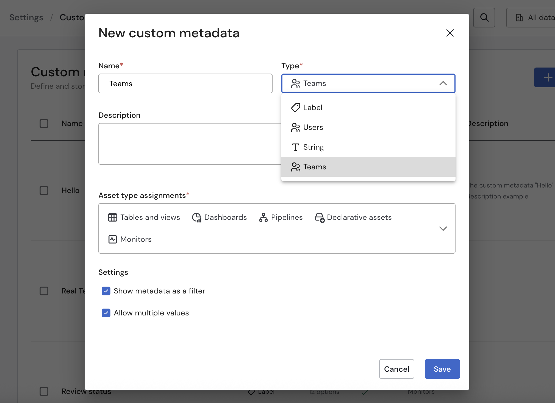
Task: Click the blue plus add button
Action: pyautogui.click(x=547, y=77)
